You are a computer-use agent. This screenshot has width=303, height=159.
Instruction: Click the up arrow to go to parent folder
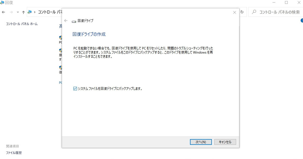[x=23, y=12]
